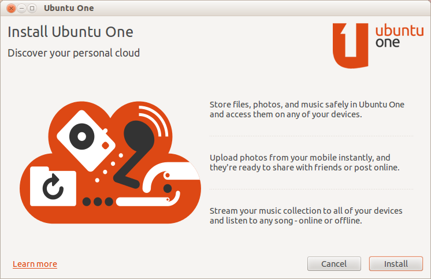Click the "Upload photos from your mobile" paragraph
Screen dimensions: 431x279
pyautogui.click(x=304, y=162)
